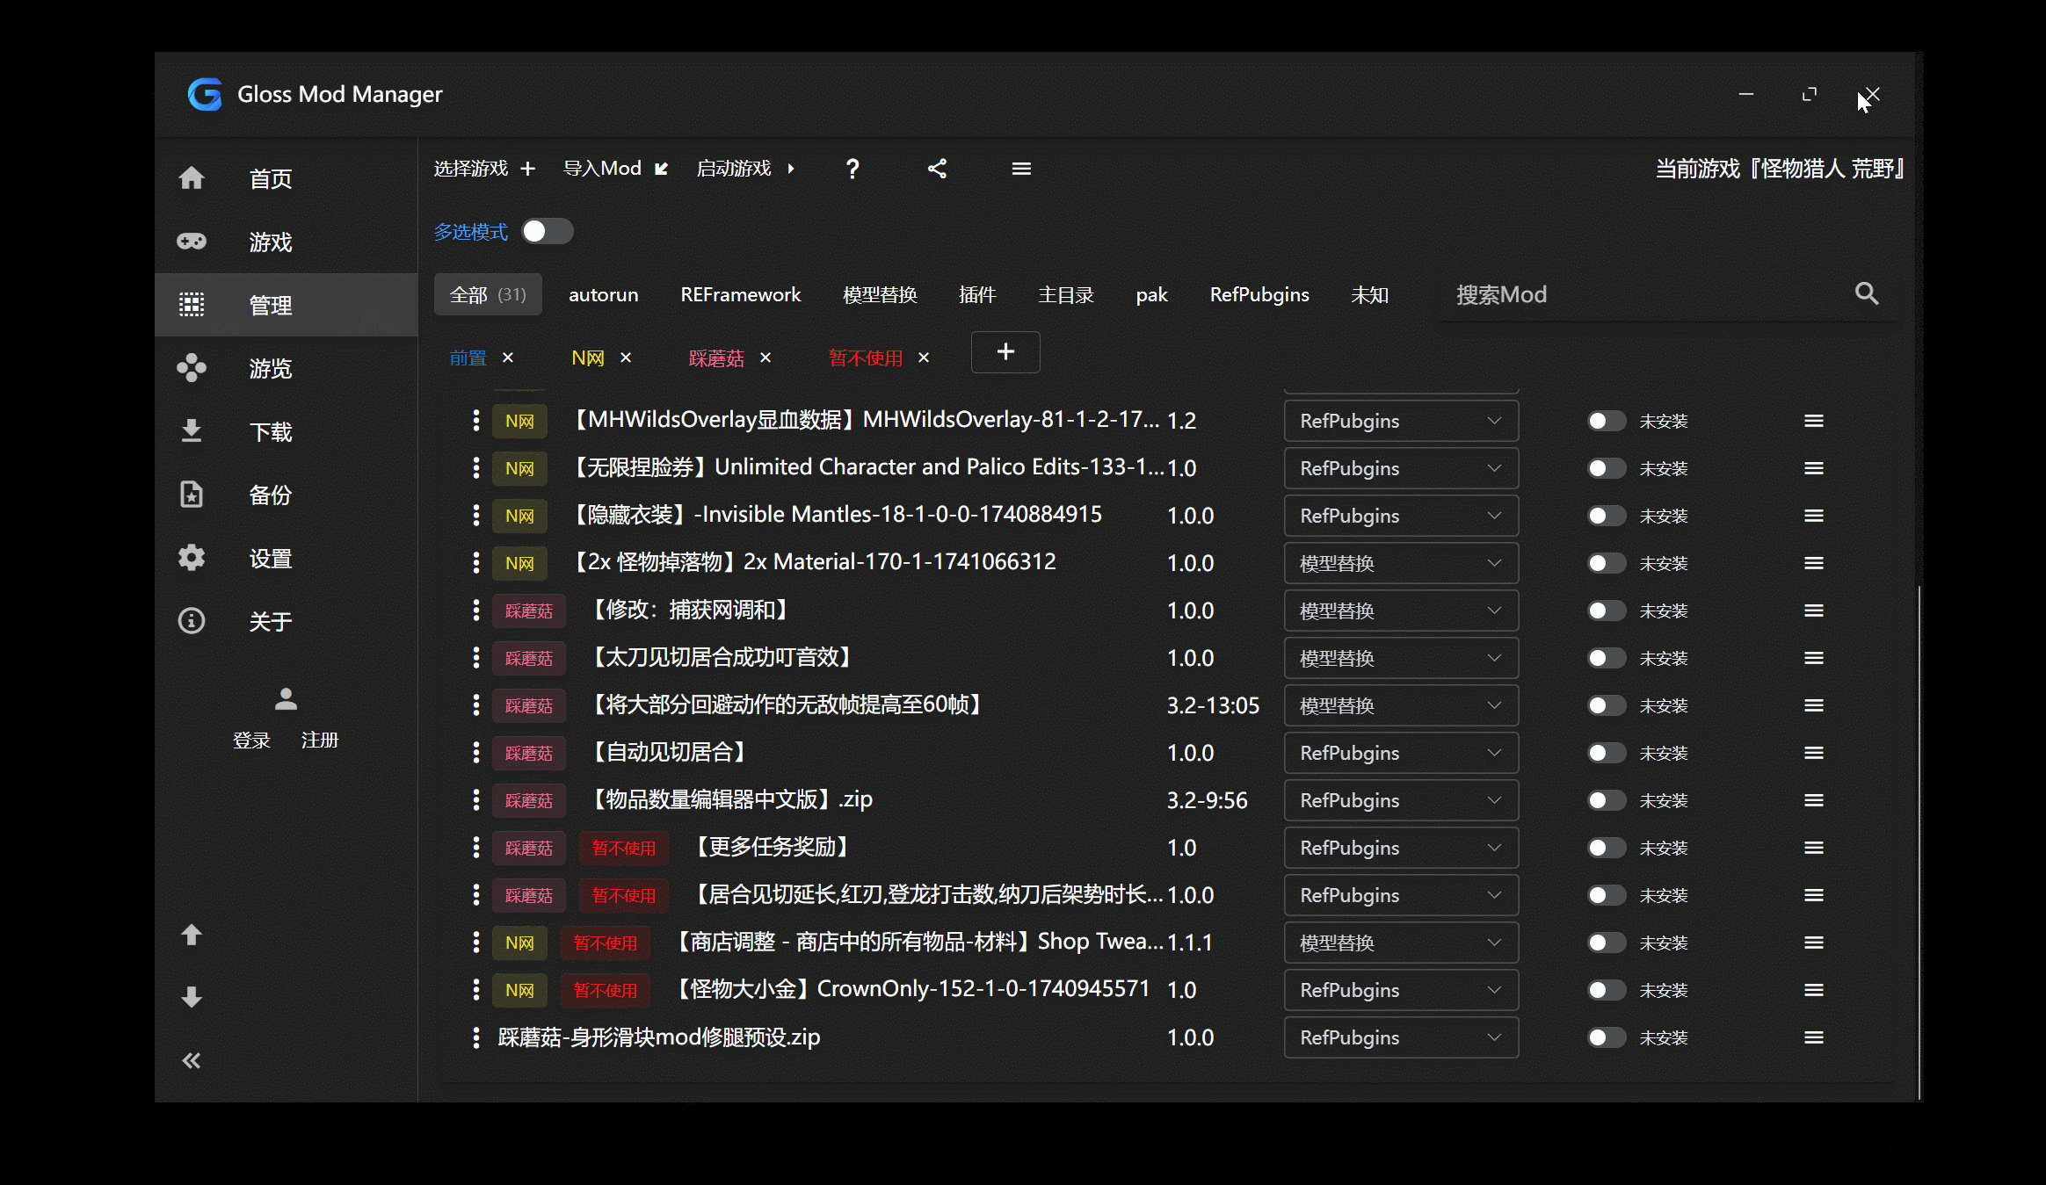Select the pak filter tab
Screen dimensions: 2046x1185
tap(1151, 294)
